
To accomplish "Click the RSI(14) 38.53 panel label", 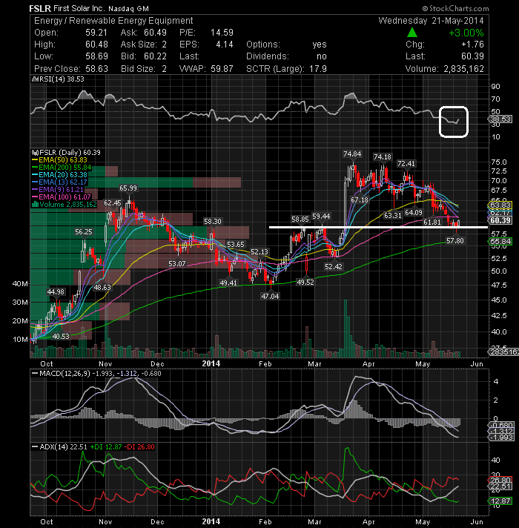I will pyautogui.click(x=62, y=79).
